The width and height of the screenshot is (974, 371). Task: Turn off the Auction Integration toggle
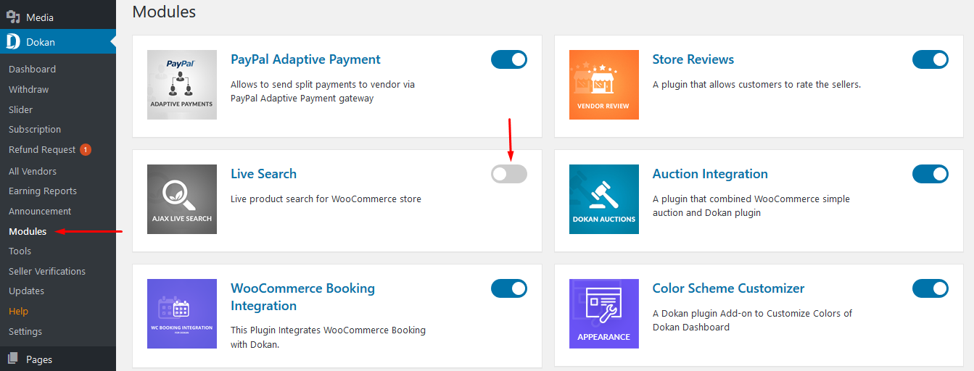(x=930, y=174)
